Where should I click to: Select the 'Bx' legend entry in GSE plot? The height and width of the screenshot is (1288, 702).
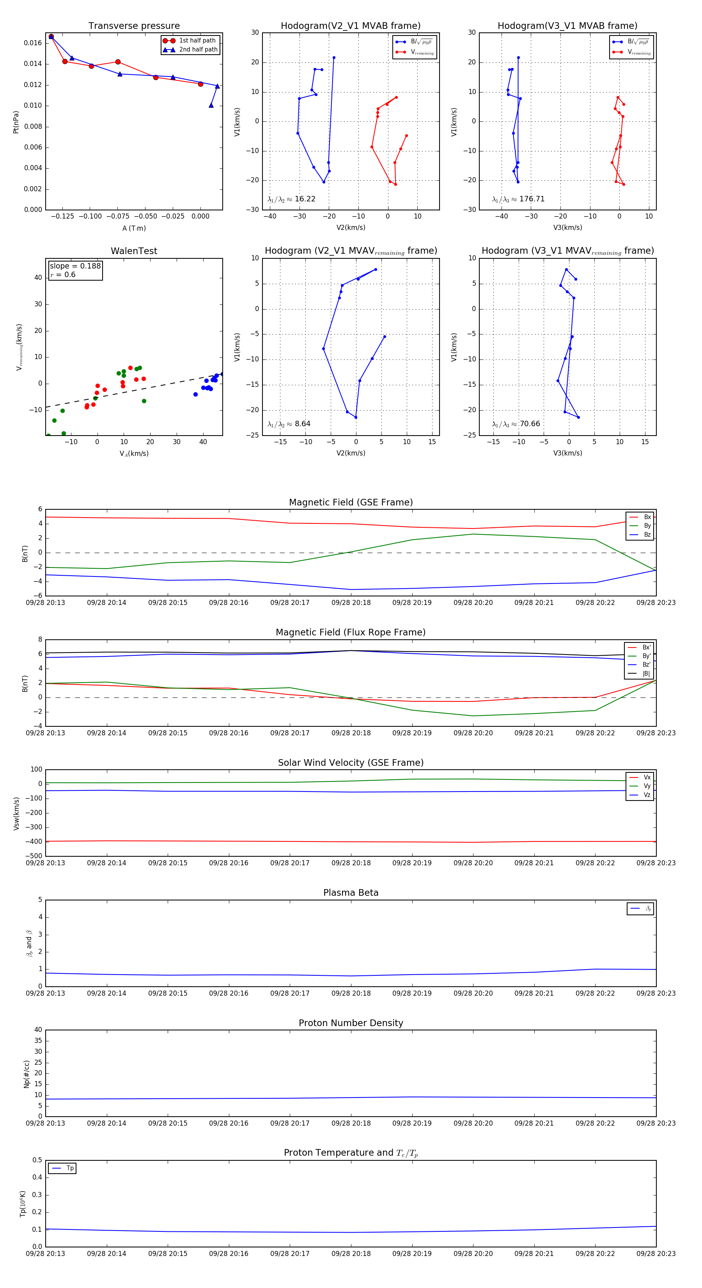[640, 517]
